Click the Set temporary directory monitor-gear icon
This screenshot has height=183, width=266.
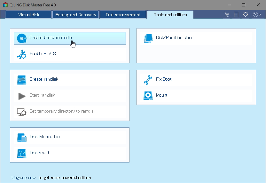click(x=21, y=112)
